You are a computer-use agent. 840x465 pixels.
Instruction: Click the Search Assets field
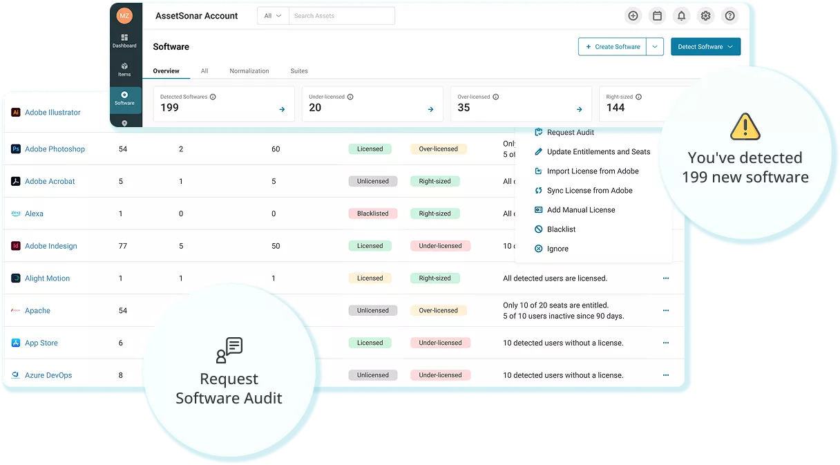[342, 16]
